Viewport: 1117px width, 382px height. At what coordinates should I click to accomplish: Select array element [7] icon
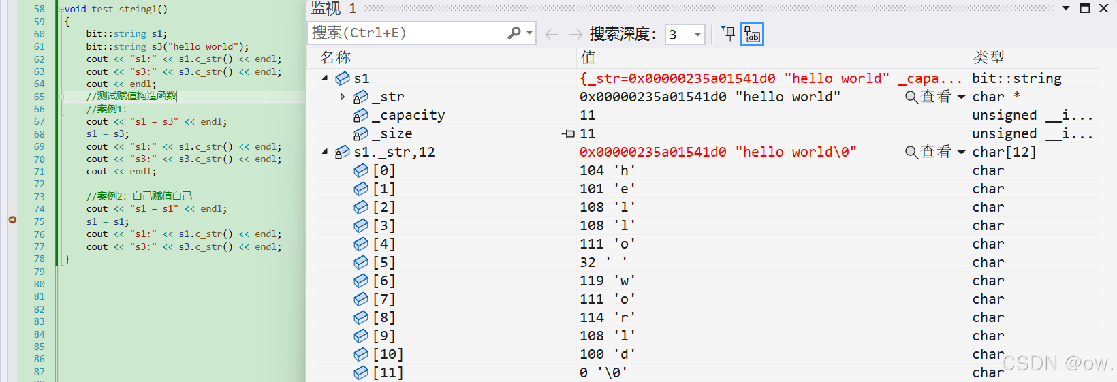coord(361,299)
